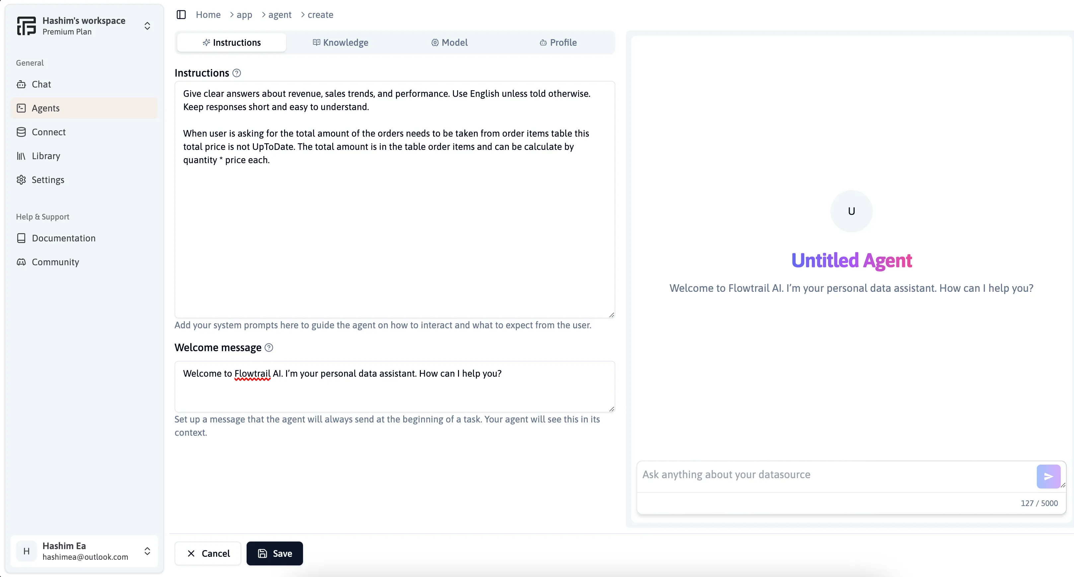Open the Chat section
Image resolution: width=1074 pixels, height=577 pixels.
click(41, 84)
